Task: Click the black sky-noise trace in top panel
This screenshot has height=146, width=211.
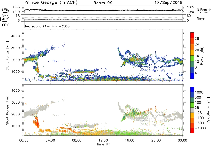Action: click(x=103, y=10)
